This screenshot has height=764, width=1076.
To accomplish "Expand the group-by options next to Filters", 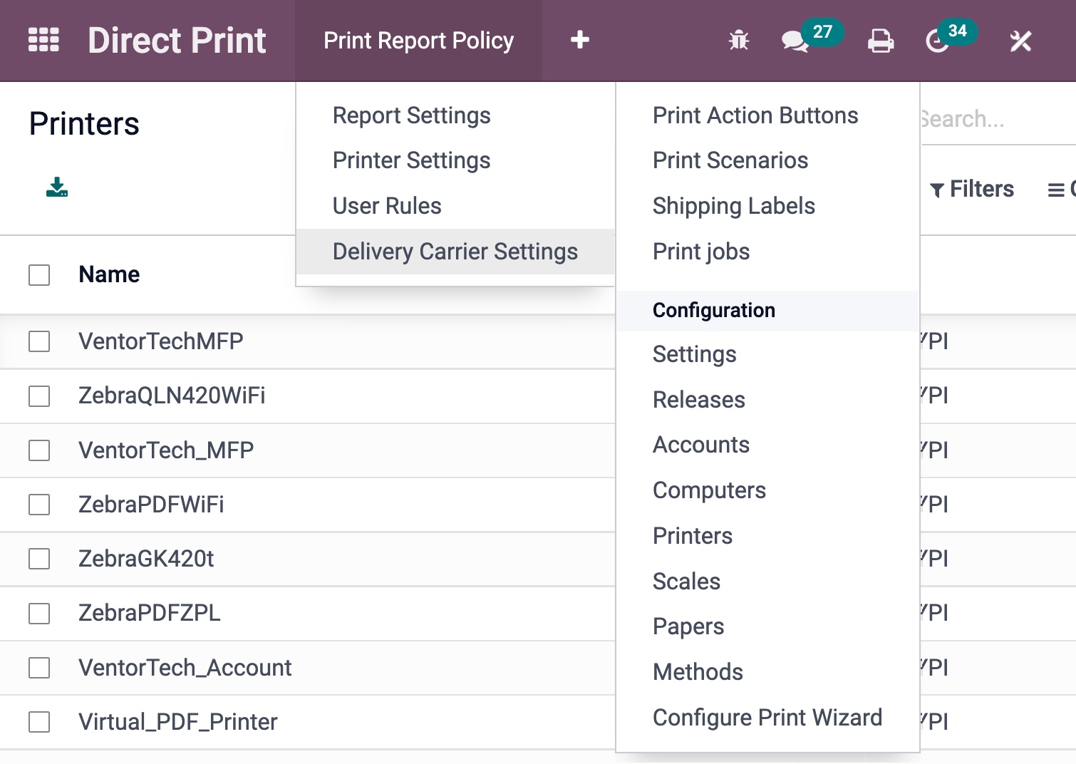I will point(1062,189).
